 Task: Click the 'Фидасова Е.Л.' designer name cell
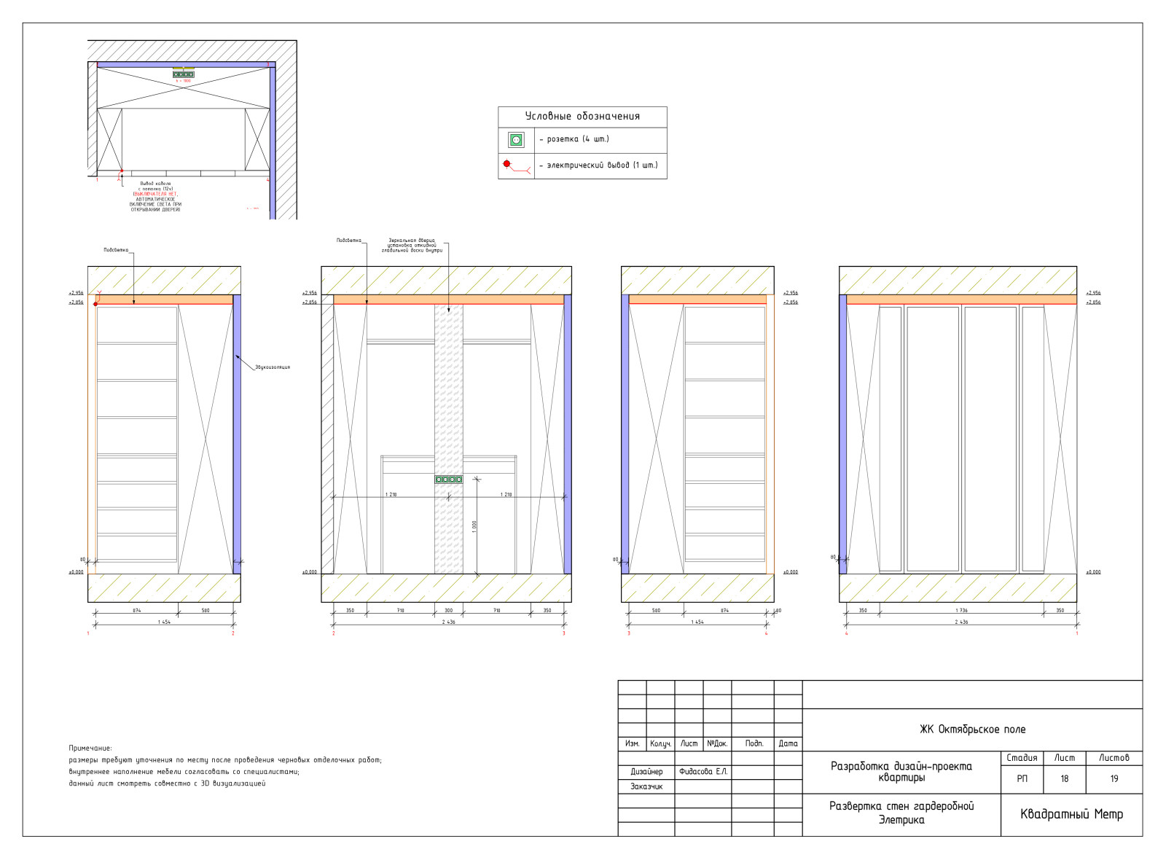(x=703, y=772)
